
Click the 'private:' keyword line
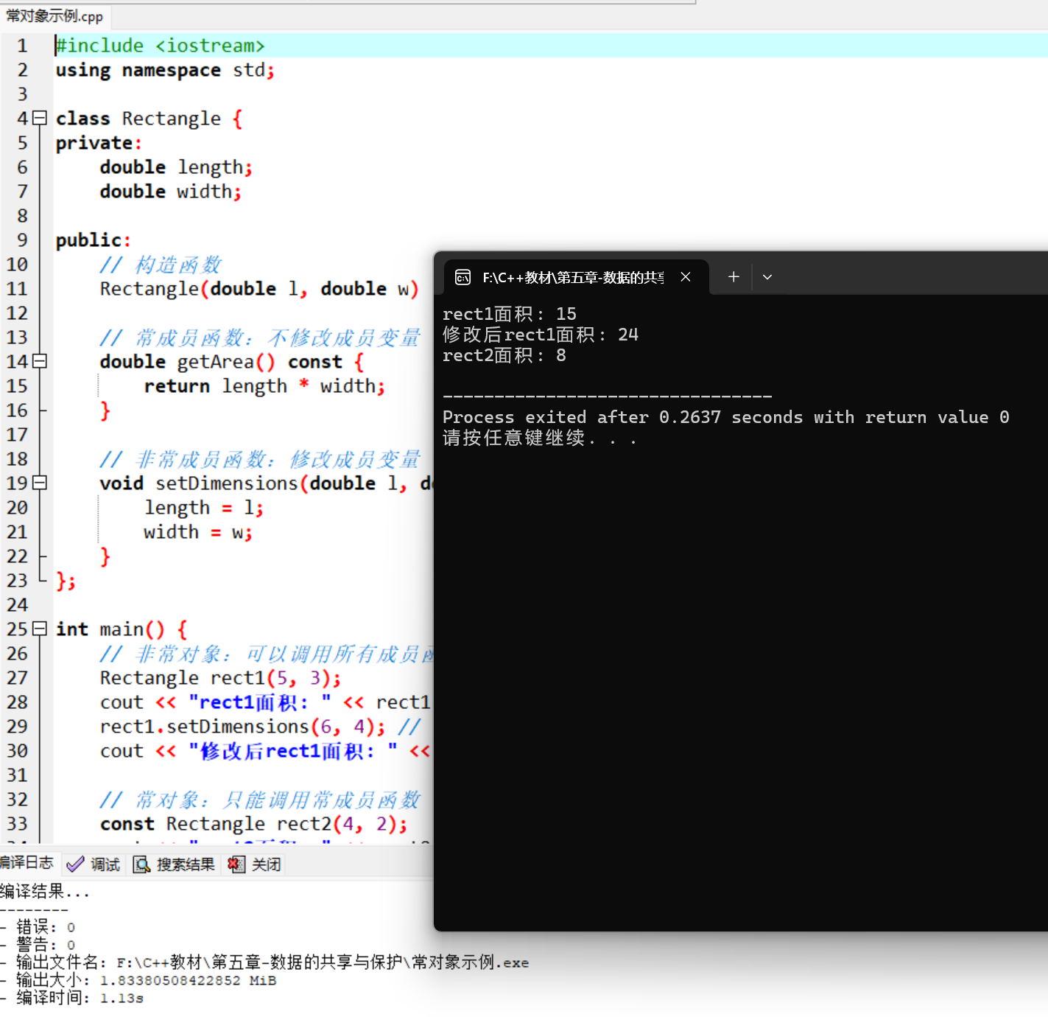(99, 143)
